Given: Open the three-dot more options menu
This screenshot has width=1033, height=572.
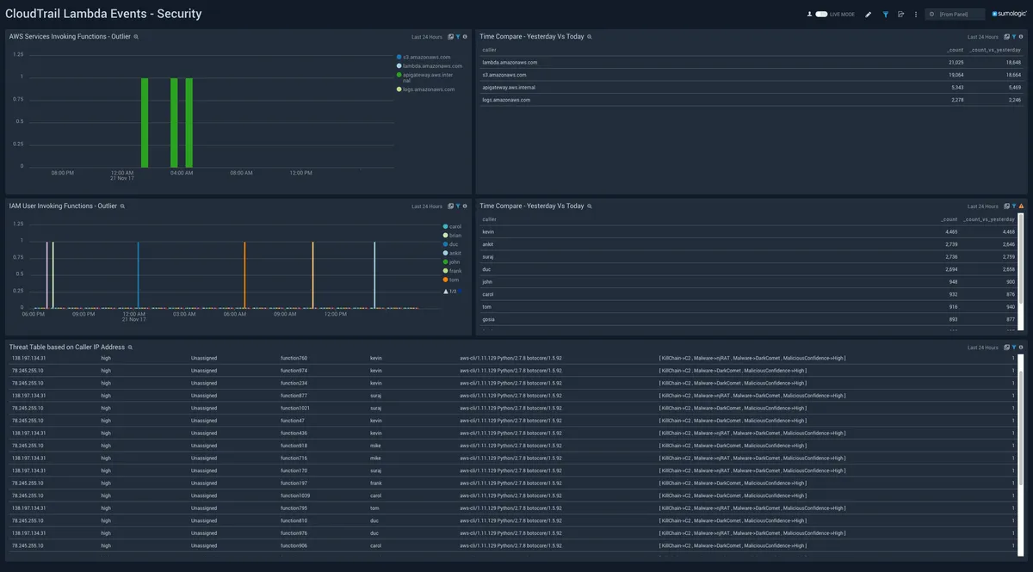Looking at the screenshot, I should 915,15.
